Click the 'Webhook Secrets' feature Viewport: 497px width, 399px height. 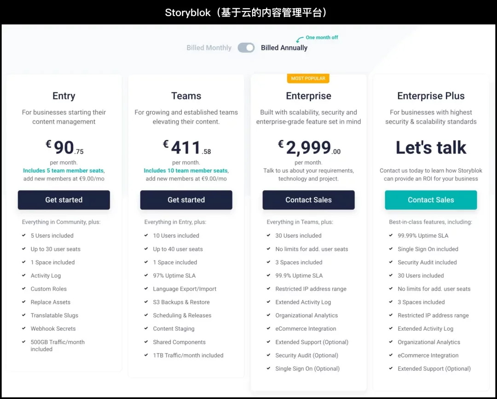pyautogui.click(x=53, y=329)
